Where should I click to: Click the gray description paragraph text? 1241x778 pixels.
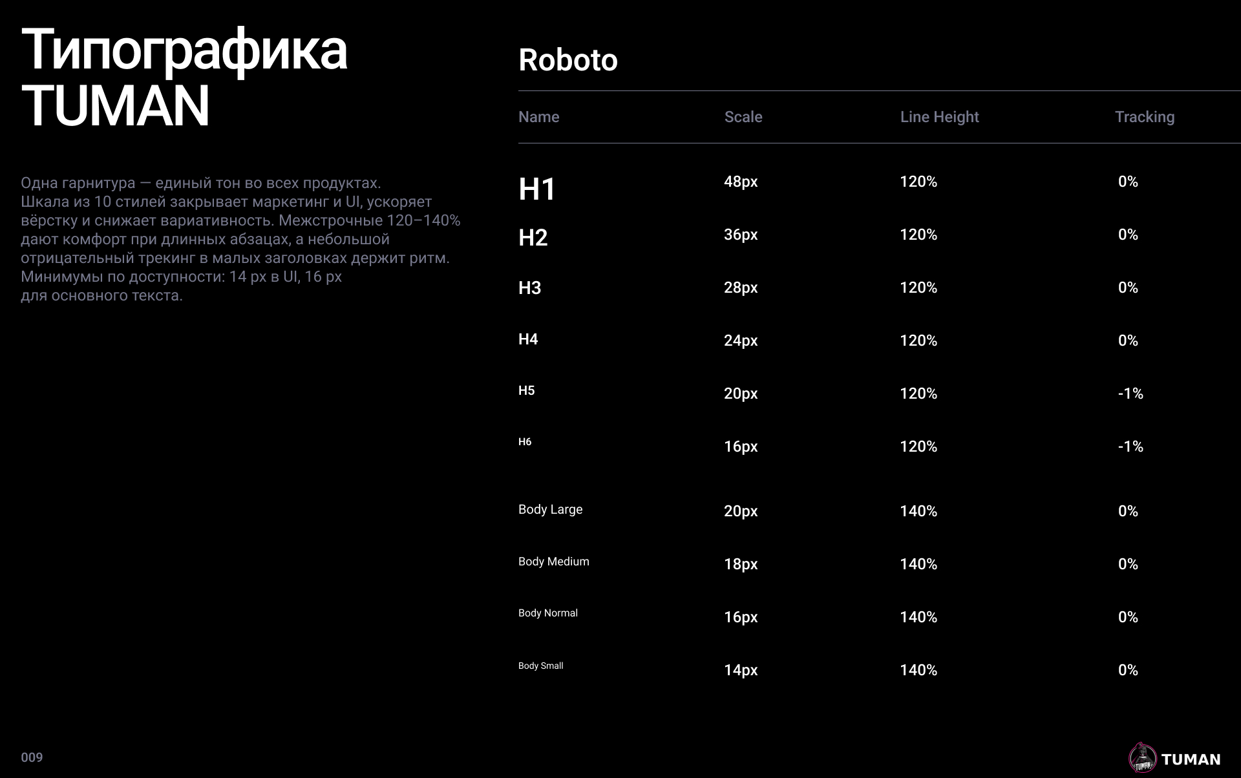click(240, 239)
